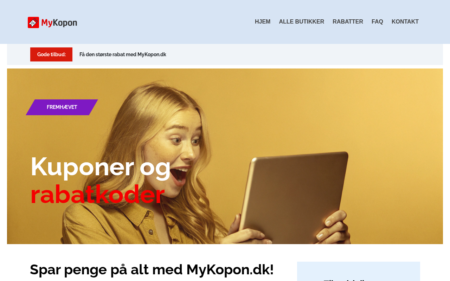
Task: Click empty area of the news ticker bar
Action: pyautogui.click(x=302, y=54)
